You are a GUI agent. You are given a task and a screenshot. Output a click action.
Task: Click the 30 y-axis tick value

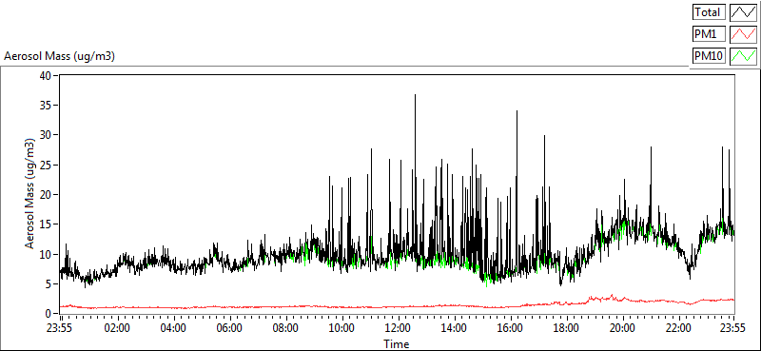tap(47, 135)
